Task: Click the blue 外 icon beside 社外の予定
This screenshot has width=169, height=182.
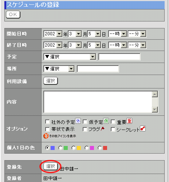Action: coord(78,121)
